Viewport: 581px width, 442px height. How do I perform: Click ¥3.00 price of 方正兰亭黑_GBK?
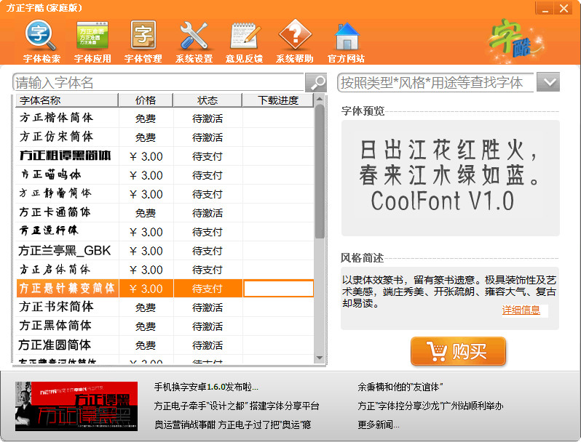click(x=146, y=251)
